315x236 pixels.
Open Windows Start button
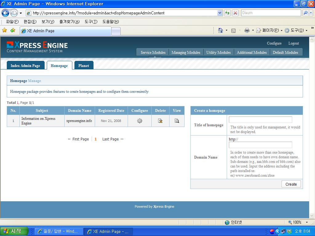point(14,231)
